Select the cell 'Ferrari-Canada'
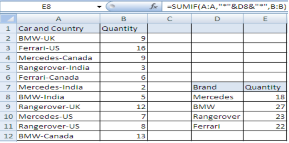The height and width of the screenshot is (143, 289). coord(58,77)
